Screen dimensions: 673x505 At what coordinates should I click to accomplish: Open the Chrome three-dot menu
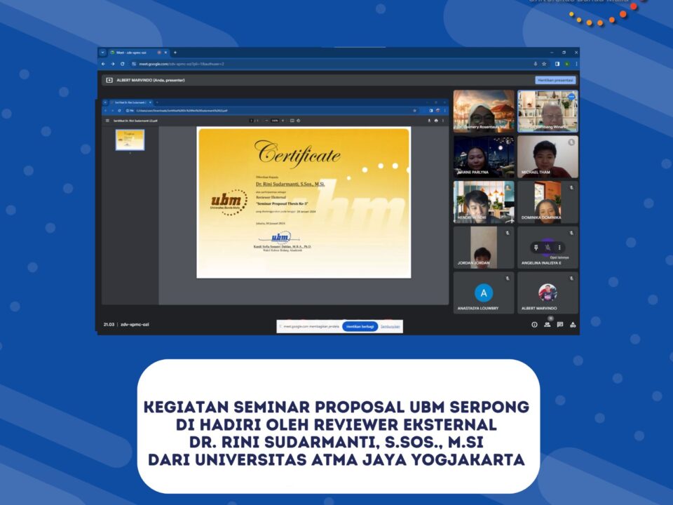(576, 64)
